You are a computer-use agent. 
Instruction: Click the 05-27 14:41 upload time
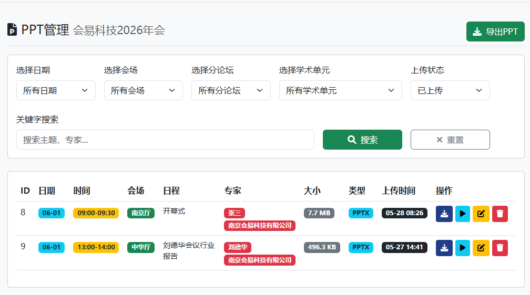[405, 247]
